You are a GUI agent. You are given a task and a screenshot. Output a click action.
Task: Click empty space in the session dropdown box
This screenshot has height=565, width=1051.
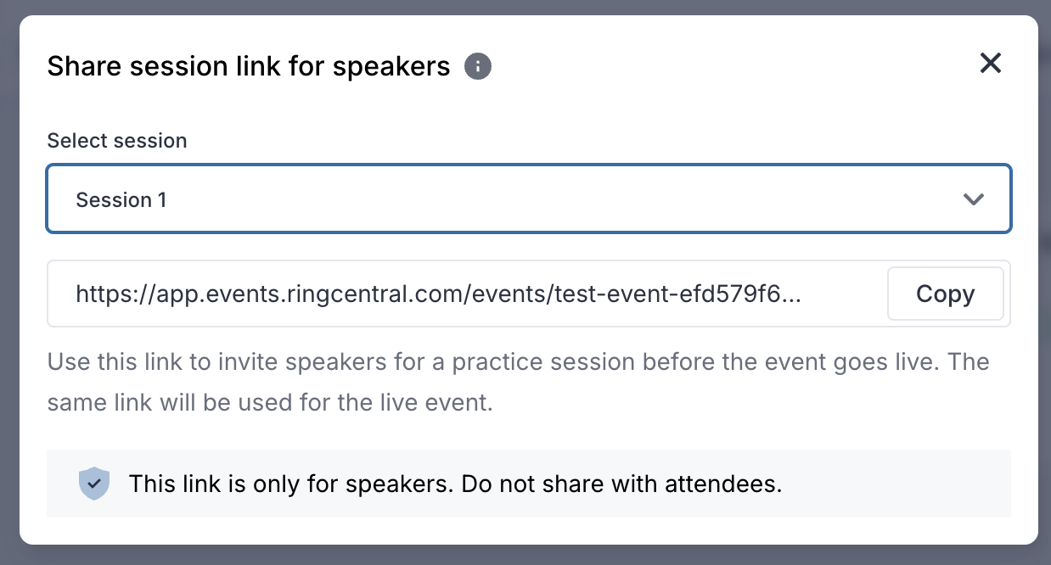click(x=552, y=199)
